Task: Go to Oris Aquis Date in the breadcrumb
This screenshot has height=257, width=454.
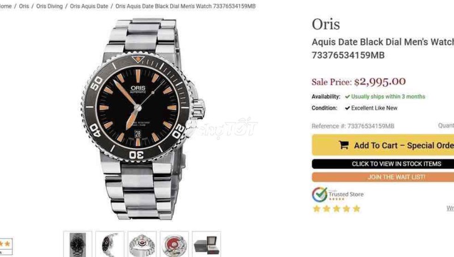Action: coord(89,6)
